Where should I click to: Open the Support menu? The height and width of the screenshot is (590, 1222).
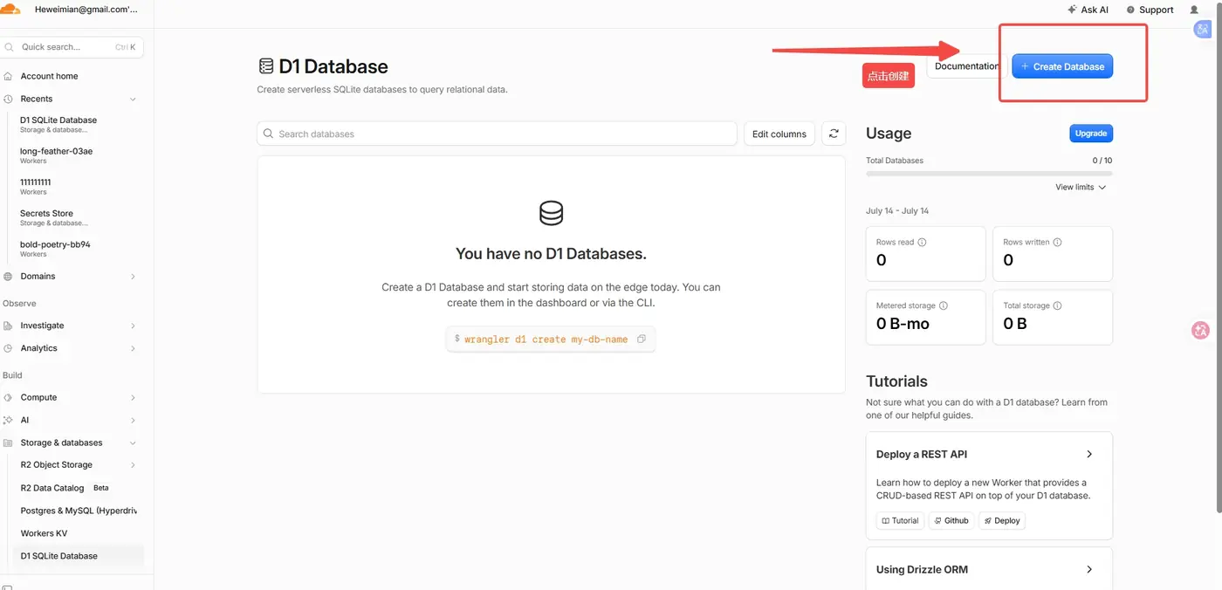pos(1150,10)
